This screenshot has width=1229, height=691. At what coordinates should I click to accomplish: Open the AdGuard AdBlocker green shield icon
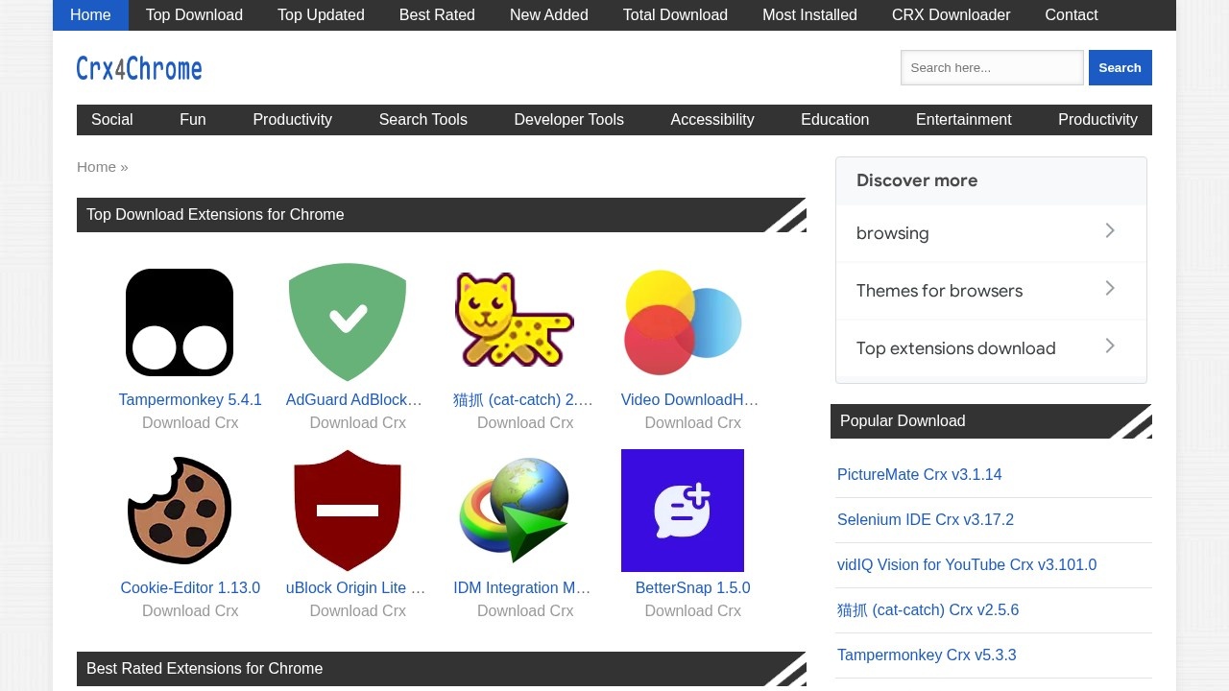tap(348, 322)
